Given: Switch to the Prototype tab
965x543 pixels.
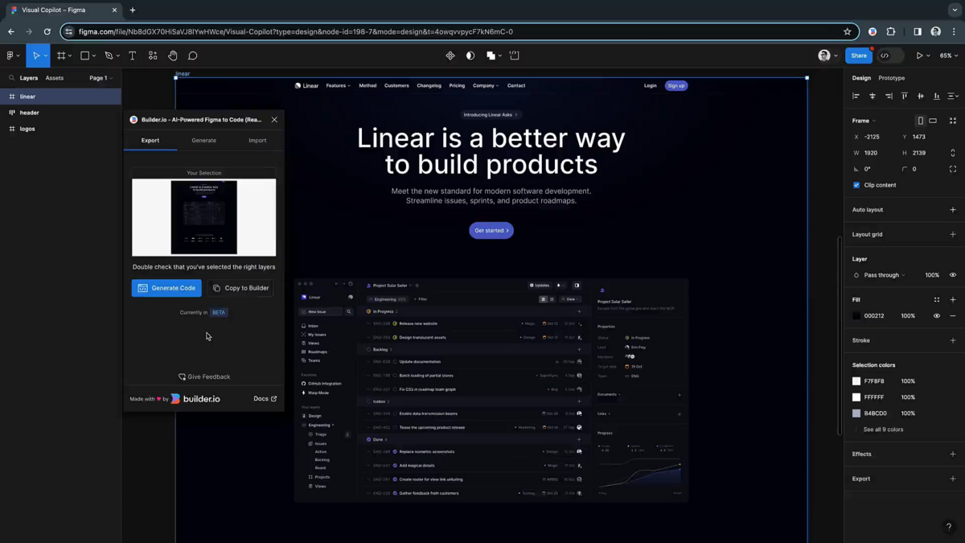Looking at the screenshot, I should click(892, 78).
